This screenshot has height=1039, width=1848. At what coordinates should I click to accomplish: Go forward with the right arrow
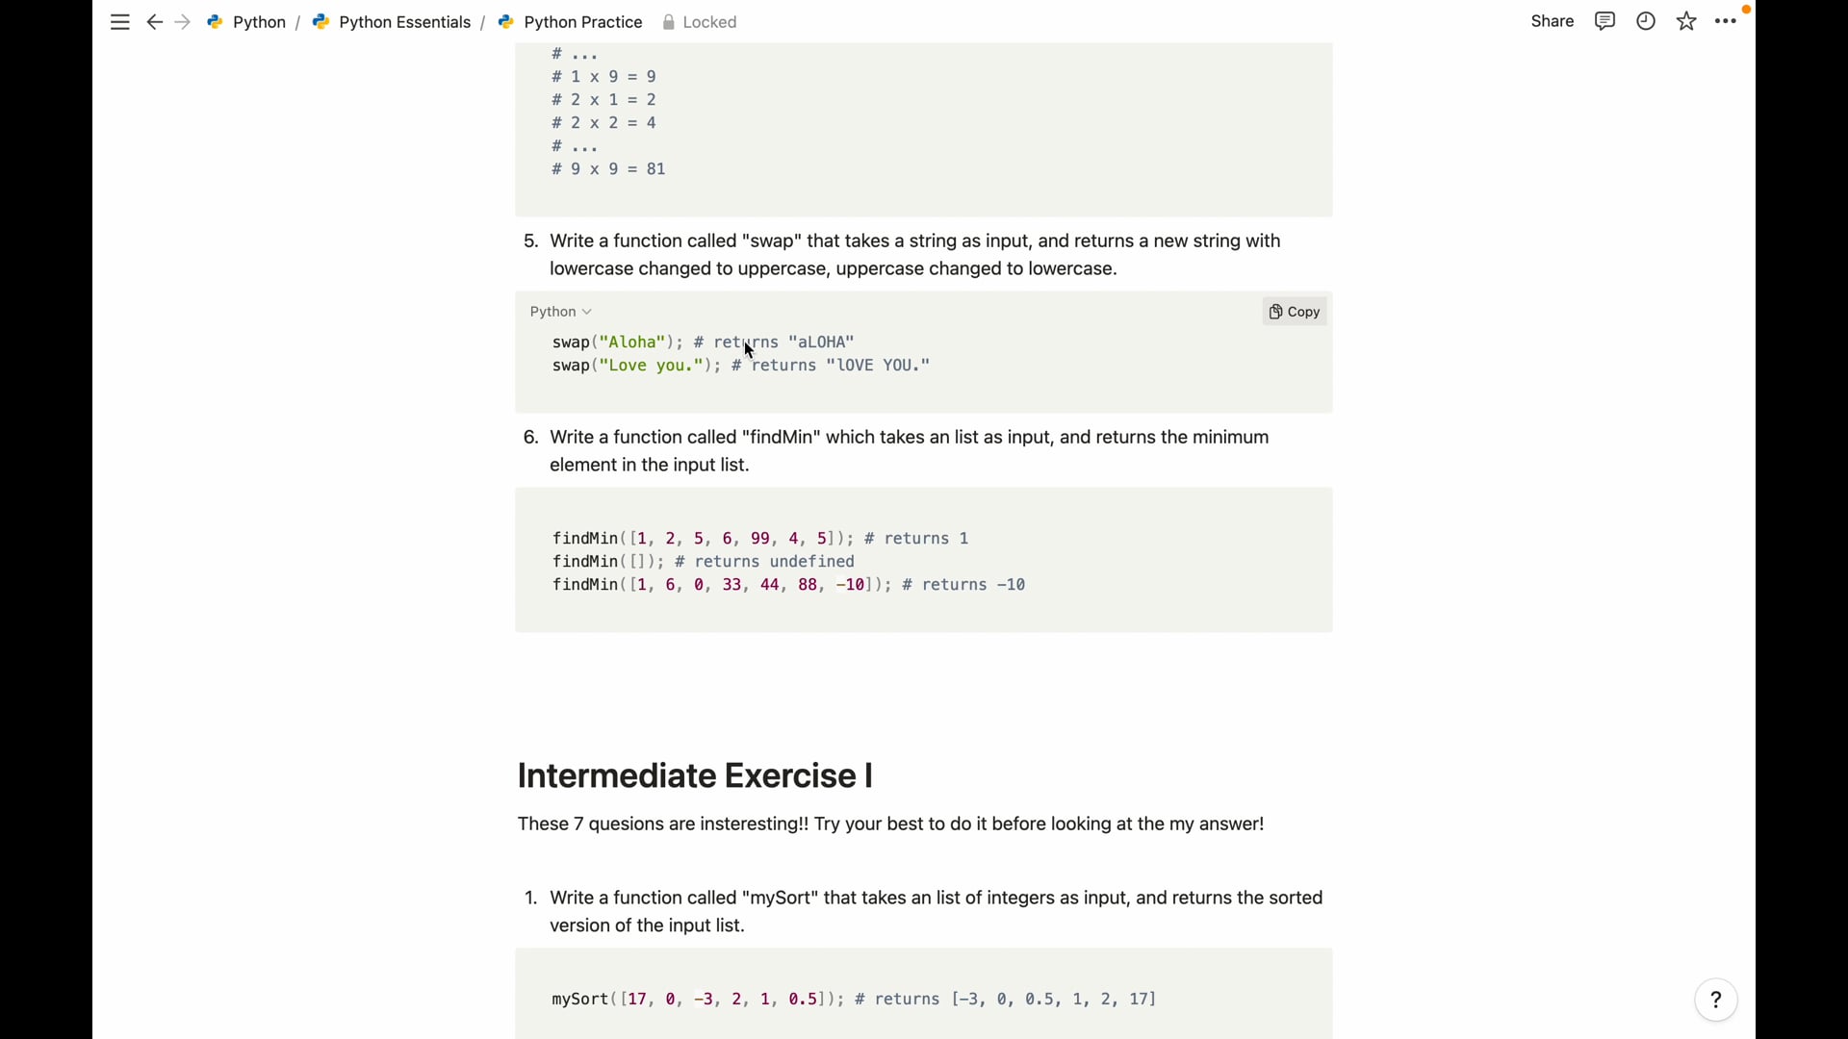[x=183, y=22]
